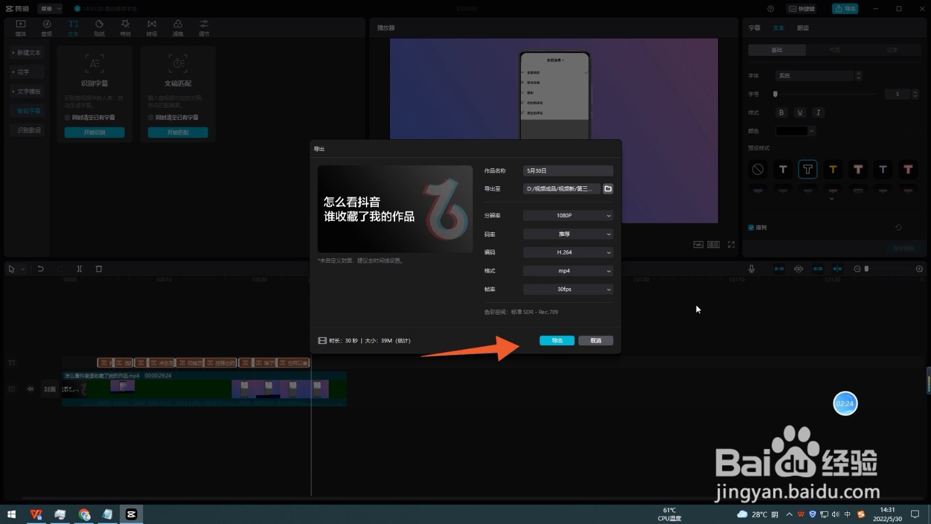Click the top-right 导出 export button
This screenshot has width=931, height=524.
pos(845,9)
